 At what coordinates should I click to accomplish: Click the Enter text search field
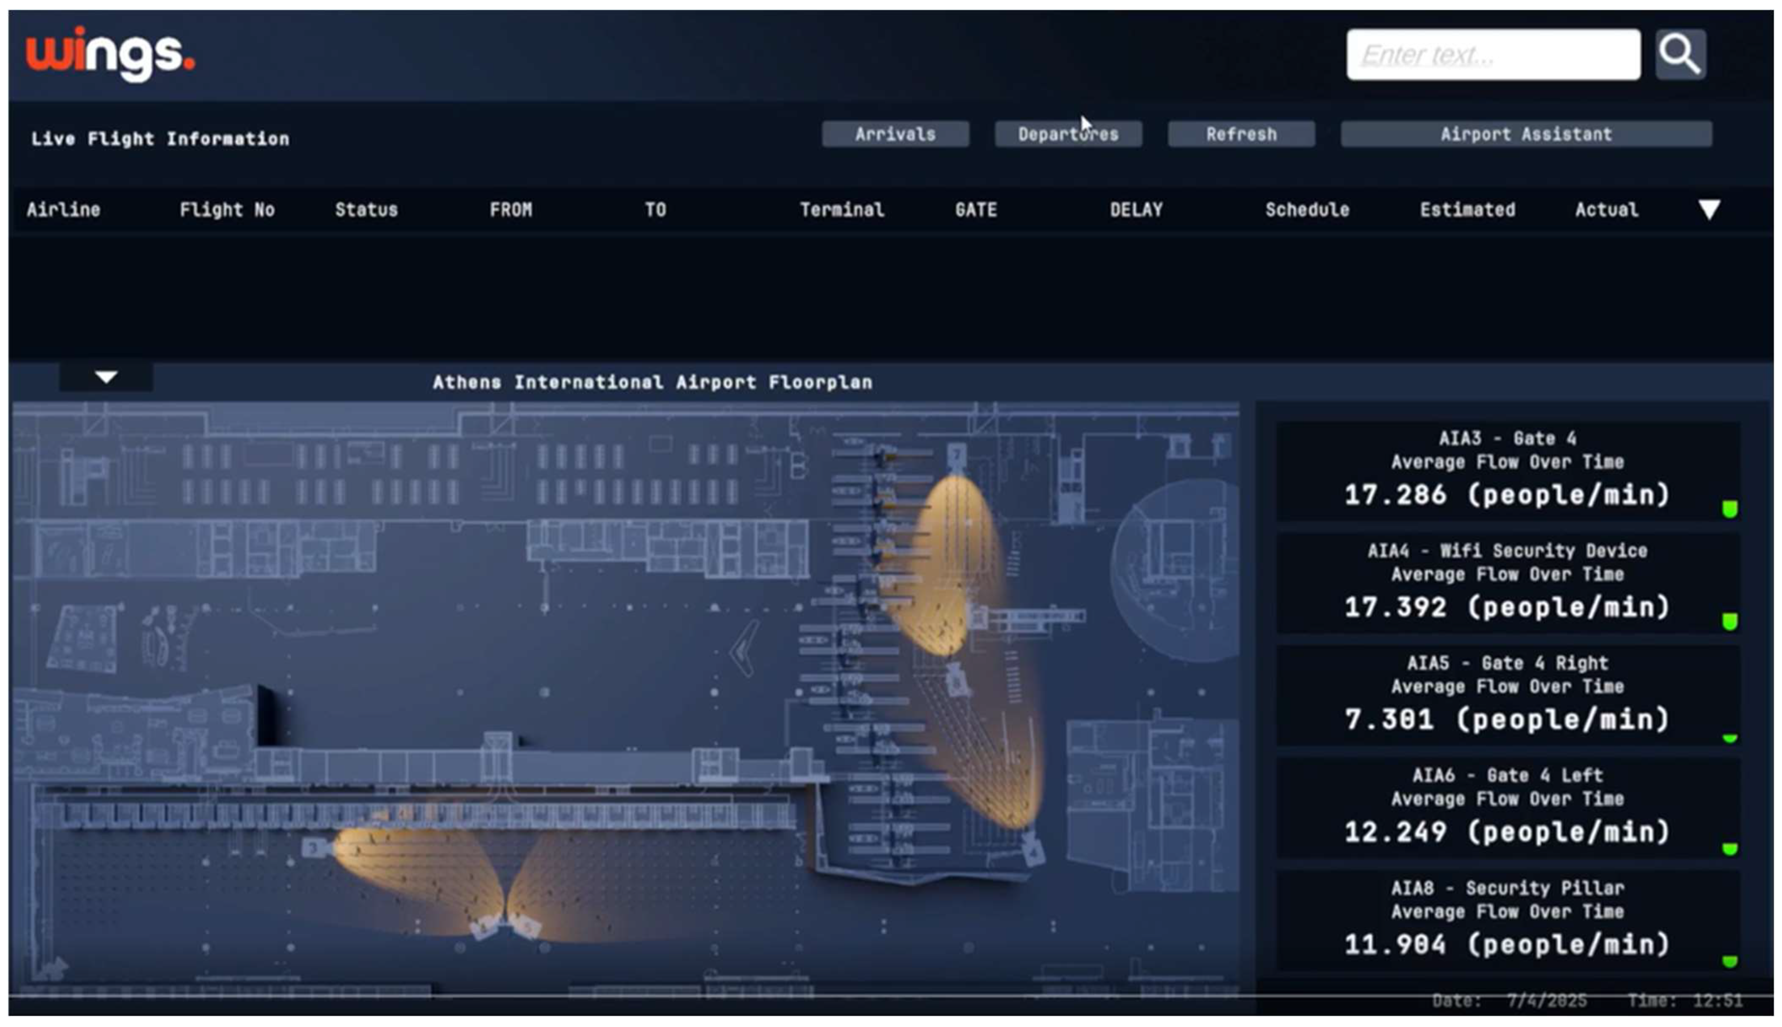(1492, 54)
